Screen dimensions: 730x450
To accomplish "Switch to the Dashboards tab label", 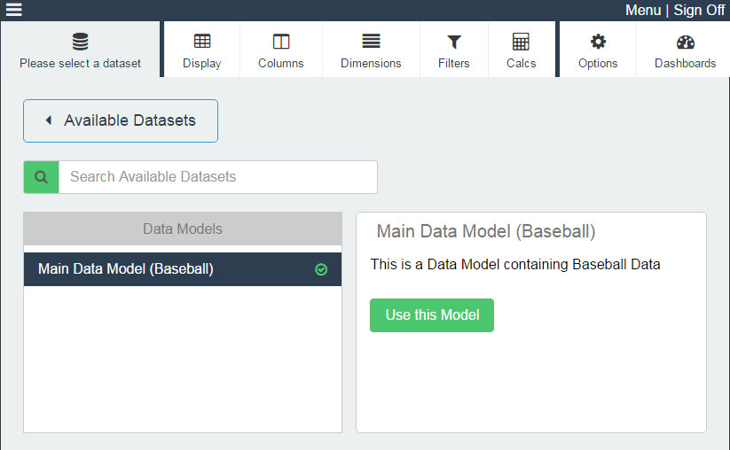I will click(x=686, y=63).
